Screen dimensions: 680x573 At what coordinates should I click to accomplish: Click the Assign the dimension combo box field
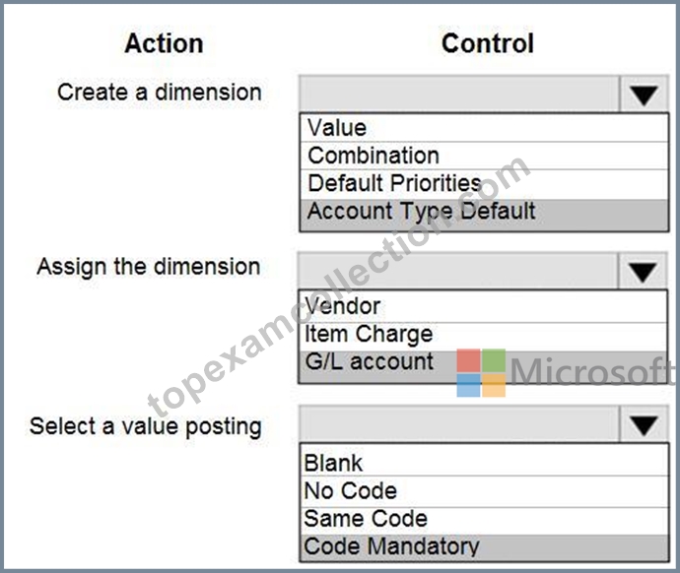458,272
